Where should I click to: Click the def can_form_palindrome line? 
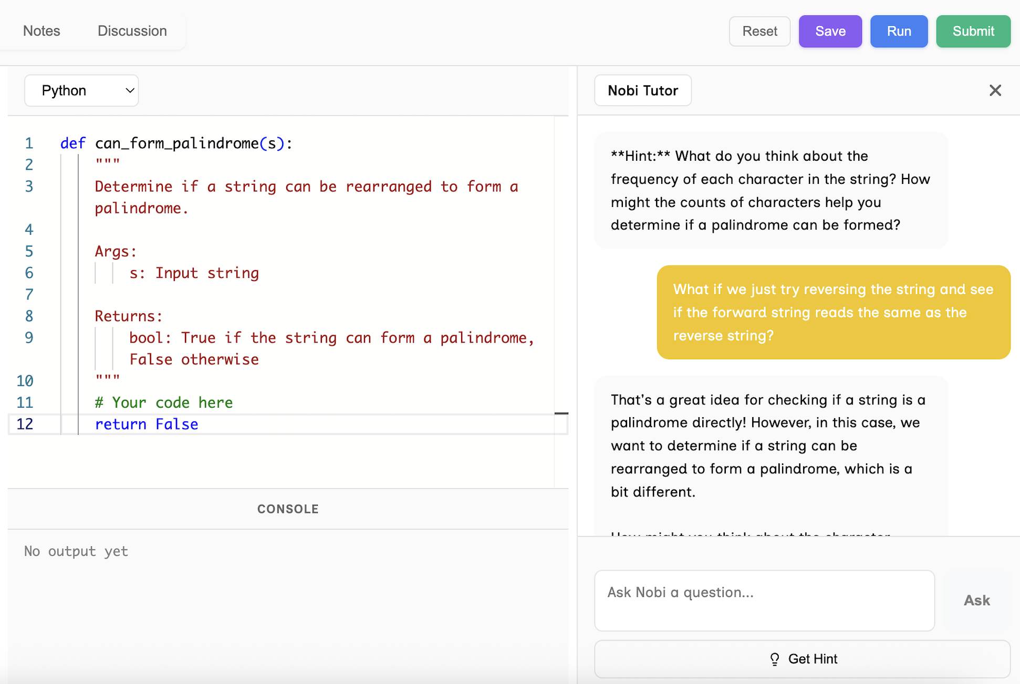pos(176,143)
